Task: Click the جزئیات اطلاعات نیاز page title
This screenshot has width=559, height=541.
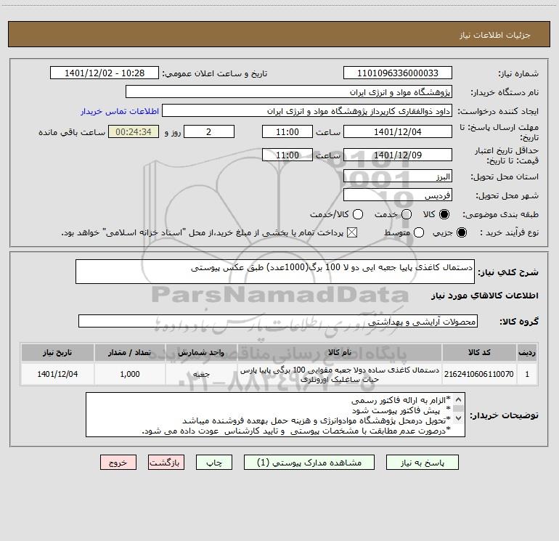Action: pos(494,35)
